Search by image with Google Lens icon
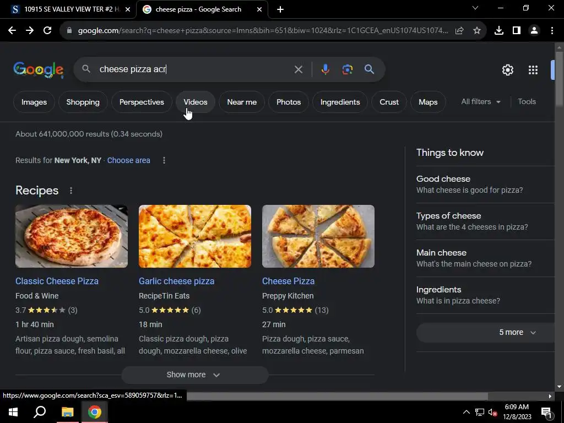564x423 pixels. [348, 69]
